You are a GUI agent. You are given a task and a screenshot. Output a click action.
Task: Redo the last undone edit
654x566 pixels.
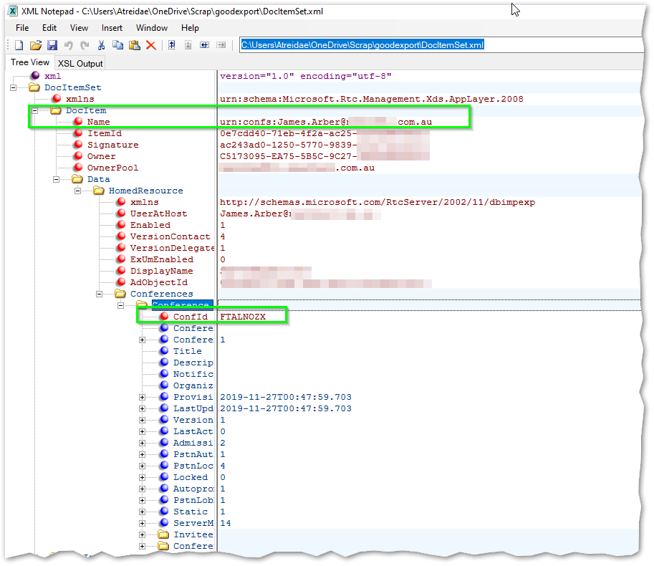coord(85,45)
